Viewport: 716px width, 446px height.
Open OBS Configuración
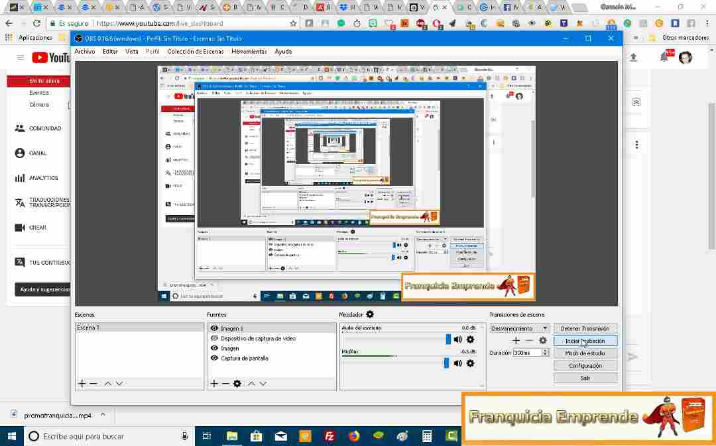(585, 366)
